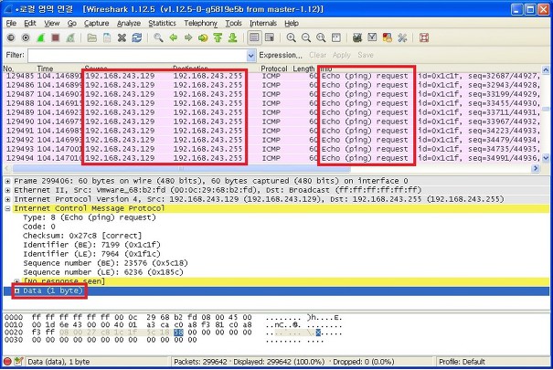Expand the Ethernet II tree node
The height and width of the screenshot is (370, 553).
tap(7, 190)
